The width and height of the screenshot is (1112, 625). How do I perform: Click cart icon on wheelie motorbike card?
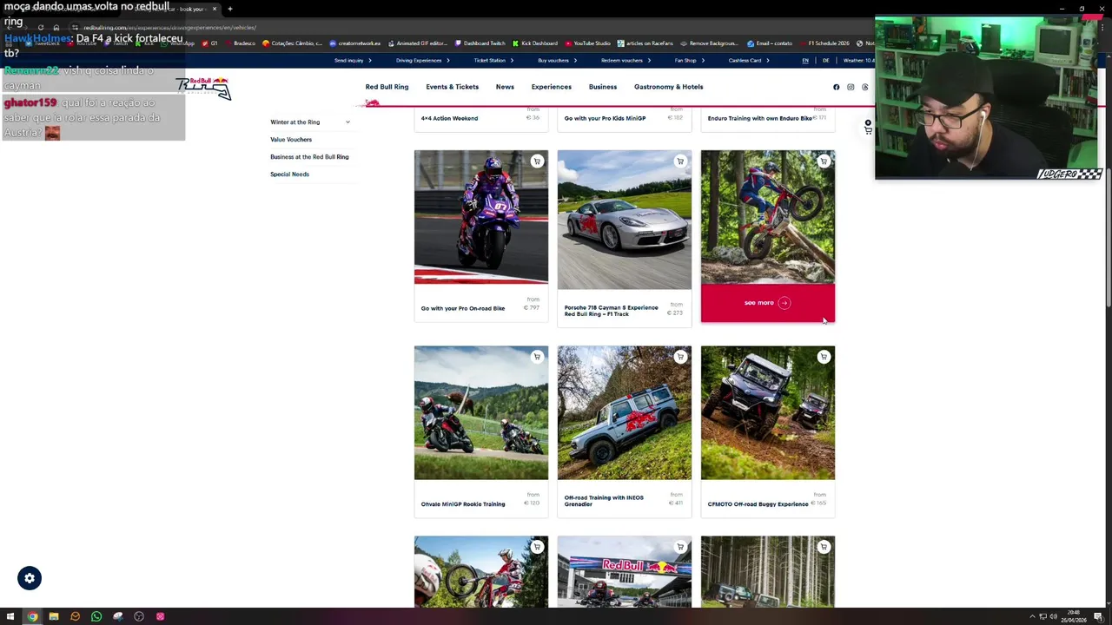pos(537,547)
